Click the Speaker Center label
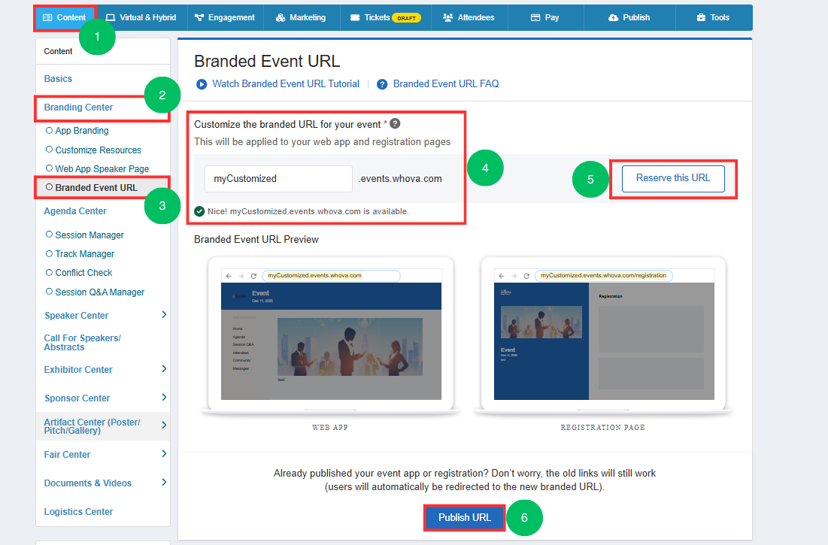The height and width of the screenshot is (545, 828). pyautogui.click(x=76, y=316)
